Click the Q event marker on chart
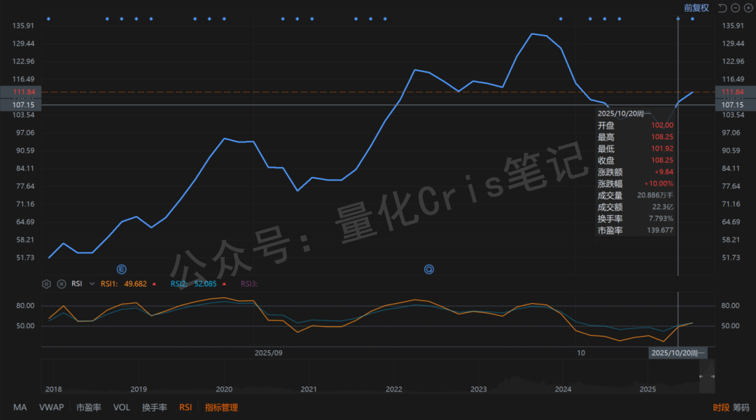756x420 pixels. tap(428, 269)
